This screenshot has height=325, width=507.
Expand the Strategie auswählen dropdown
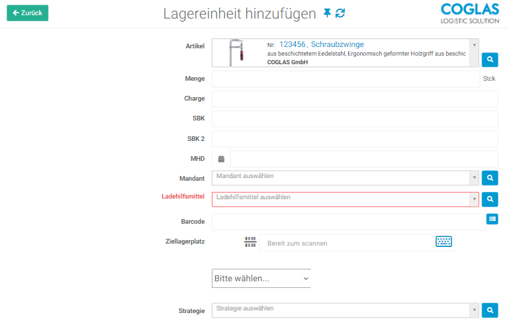pos(344,309)
